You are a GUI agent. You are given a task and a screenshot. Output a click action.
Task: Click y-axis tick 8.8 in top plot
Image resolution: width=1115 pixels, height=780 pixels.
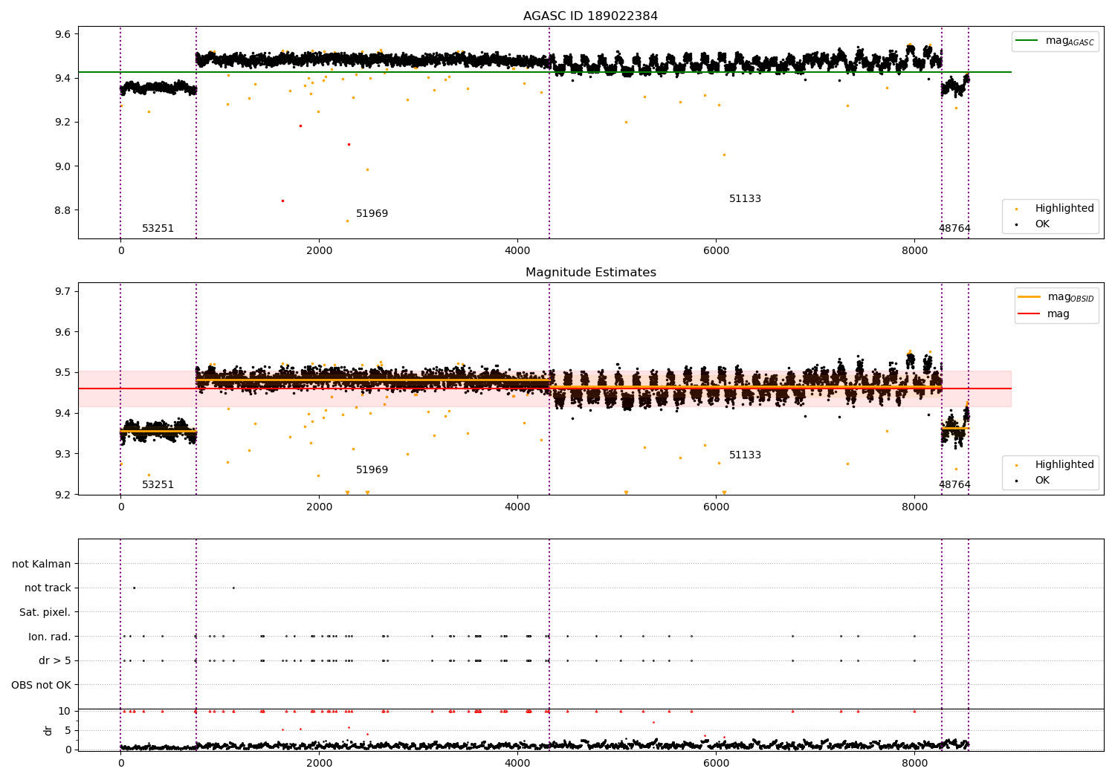tap(62, 210)
